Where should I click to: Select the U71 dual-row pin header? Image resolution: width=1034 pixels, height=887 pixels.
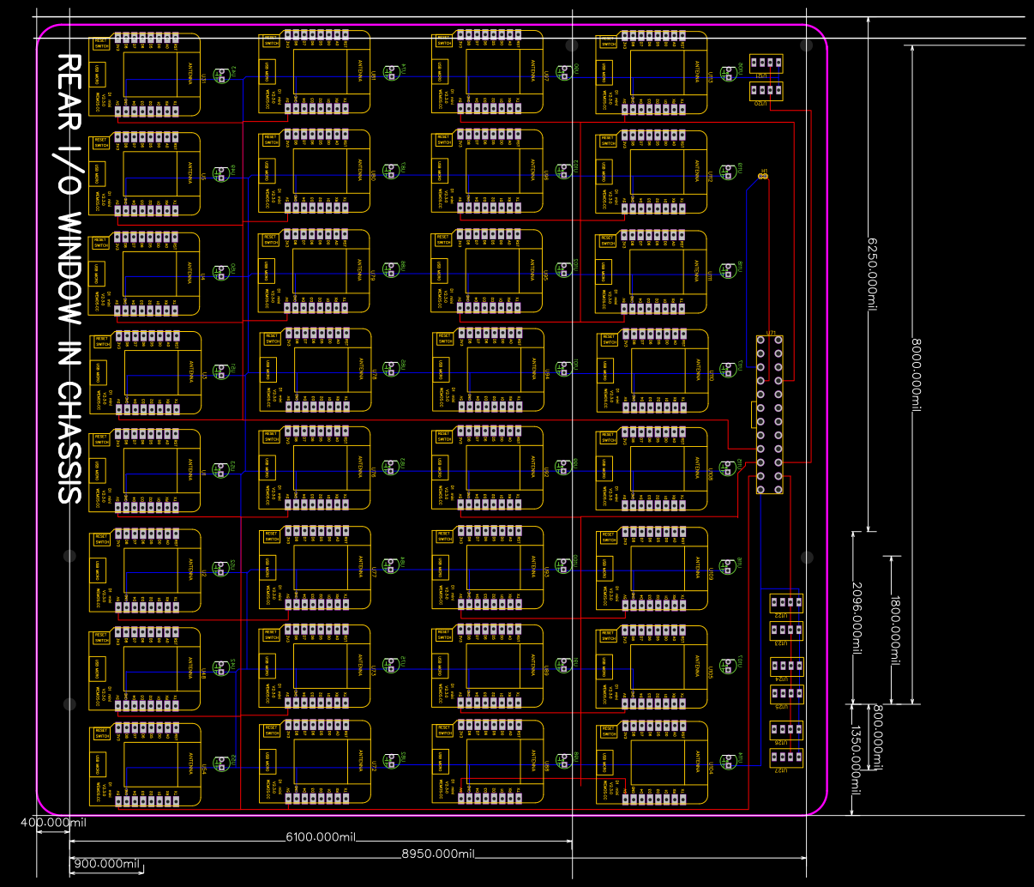(x=769, y=414)
